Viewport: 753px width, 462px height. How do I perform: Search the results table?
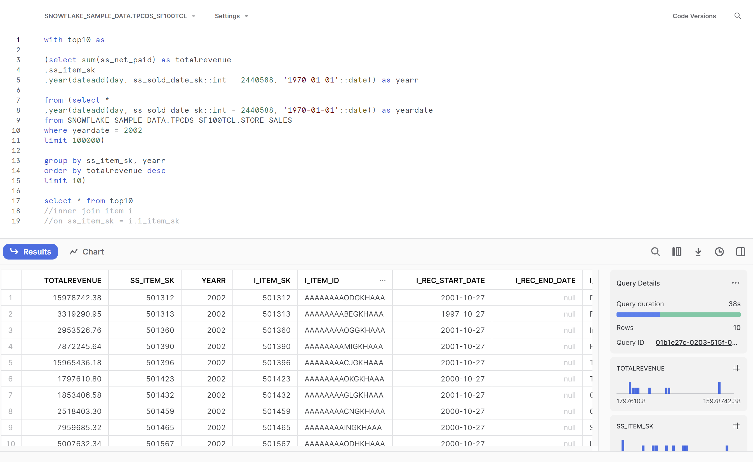pos(655,252)
